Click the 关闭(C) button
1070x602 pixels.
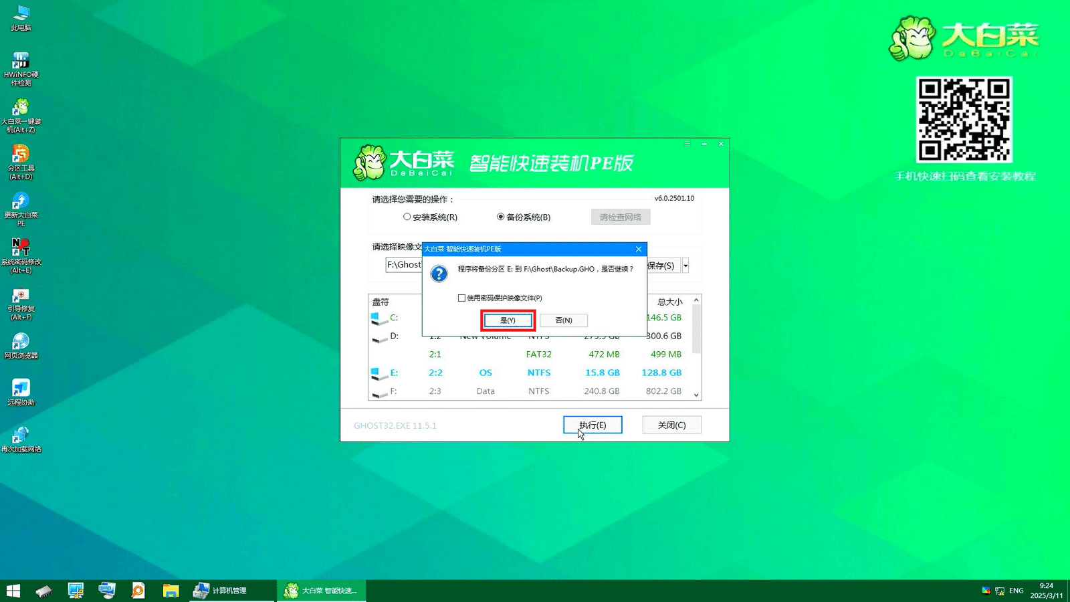coord(671,425)
